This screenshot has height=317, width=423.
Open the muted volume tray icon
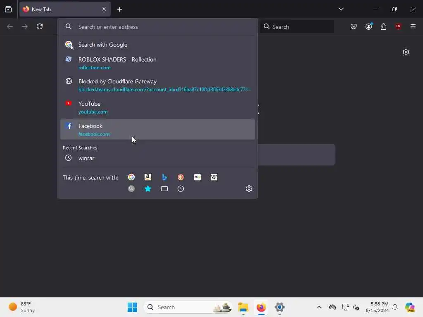coord(356,307)
